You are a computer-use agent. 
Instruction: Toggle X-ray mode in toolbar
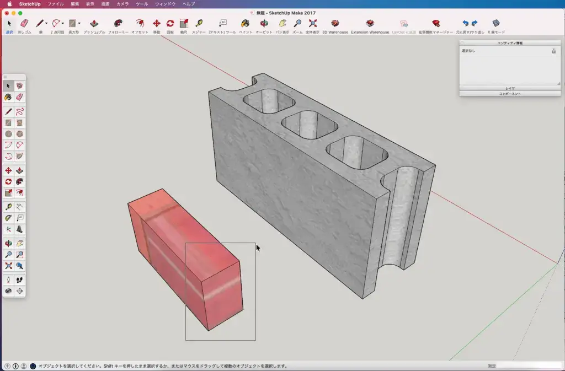496,24
